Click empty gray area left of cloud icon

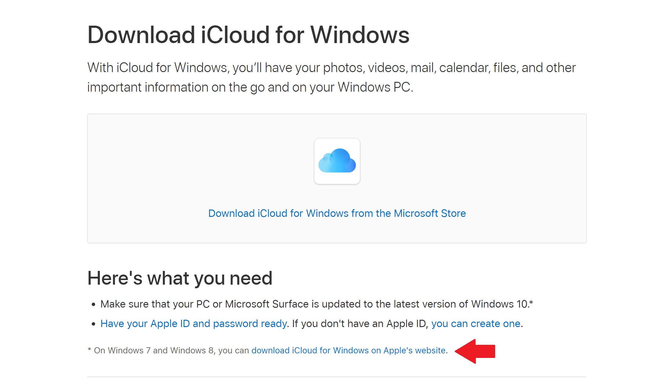[199, 162]
